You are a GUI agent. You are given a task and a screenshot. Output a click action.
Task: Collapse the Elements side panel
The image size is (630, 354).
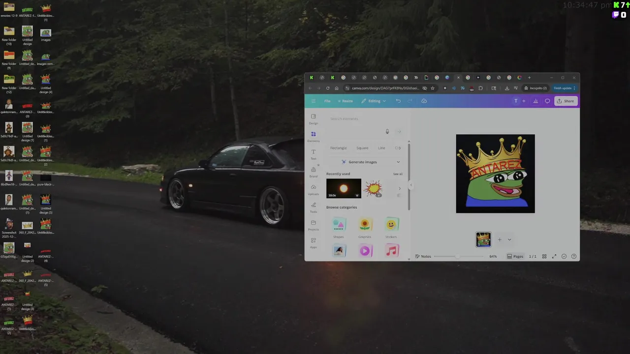point(411,186)
